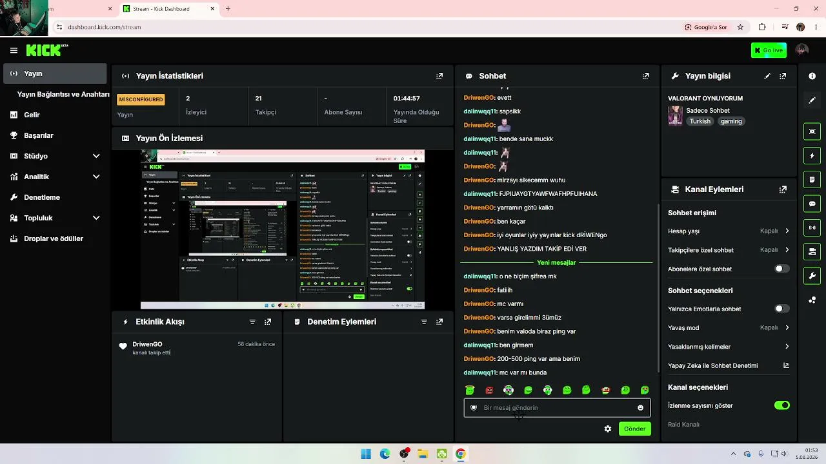Pop out the Sohbet chat panel

coord(646,76)
